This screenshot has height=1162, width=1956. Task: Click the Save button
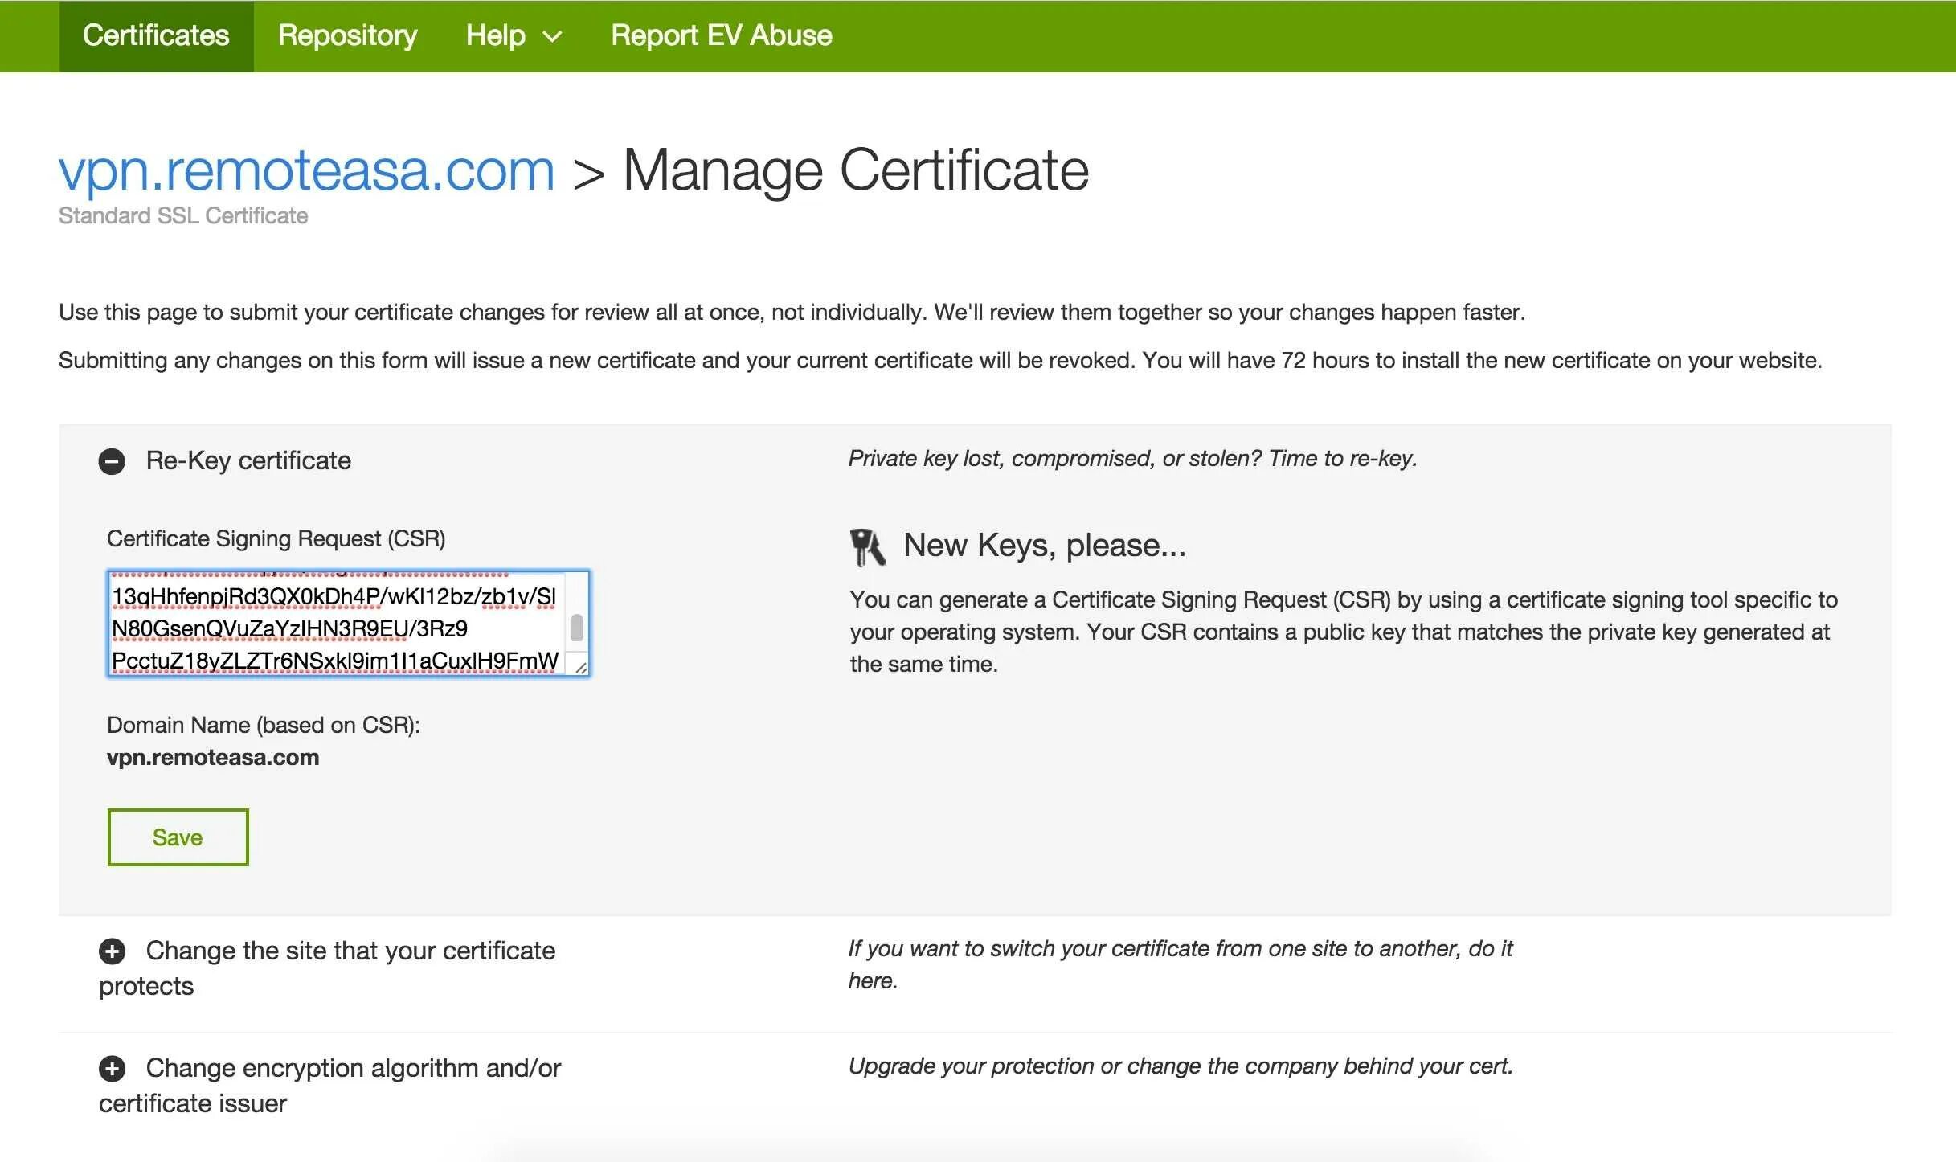click(x=178, y=837)
